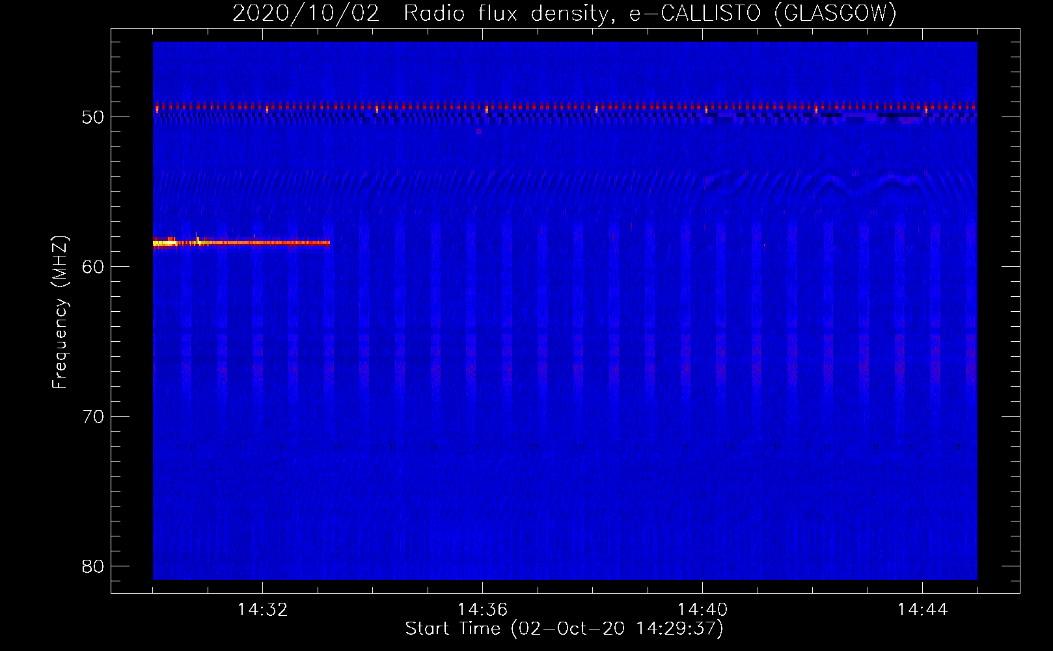Select the 2020/10/02 date in title
The height and width of the screenshot is (651, 1053).
(305, 13)
